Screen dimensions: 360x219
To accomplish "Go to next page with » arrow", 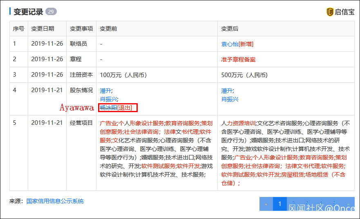I will 348,204.
